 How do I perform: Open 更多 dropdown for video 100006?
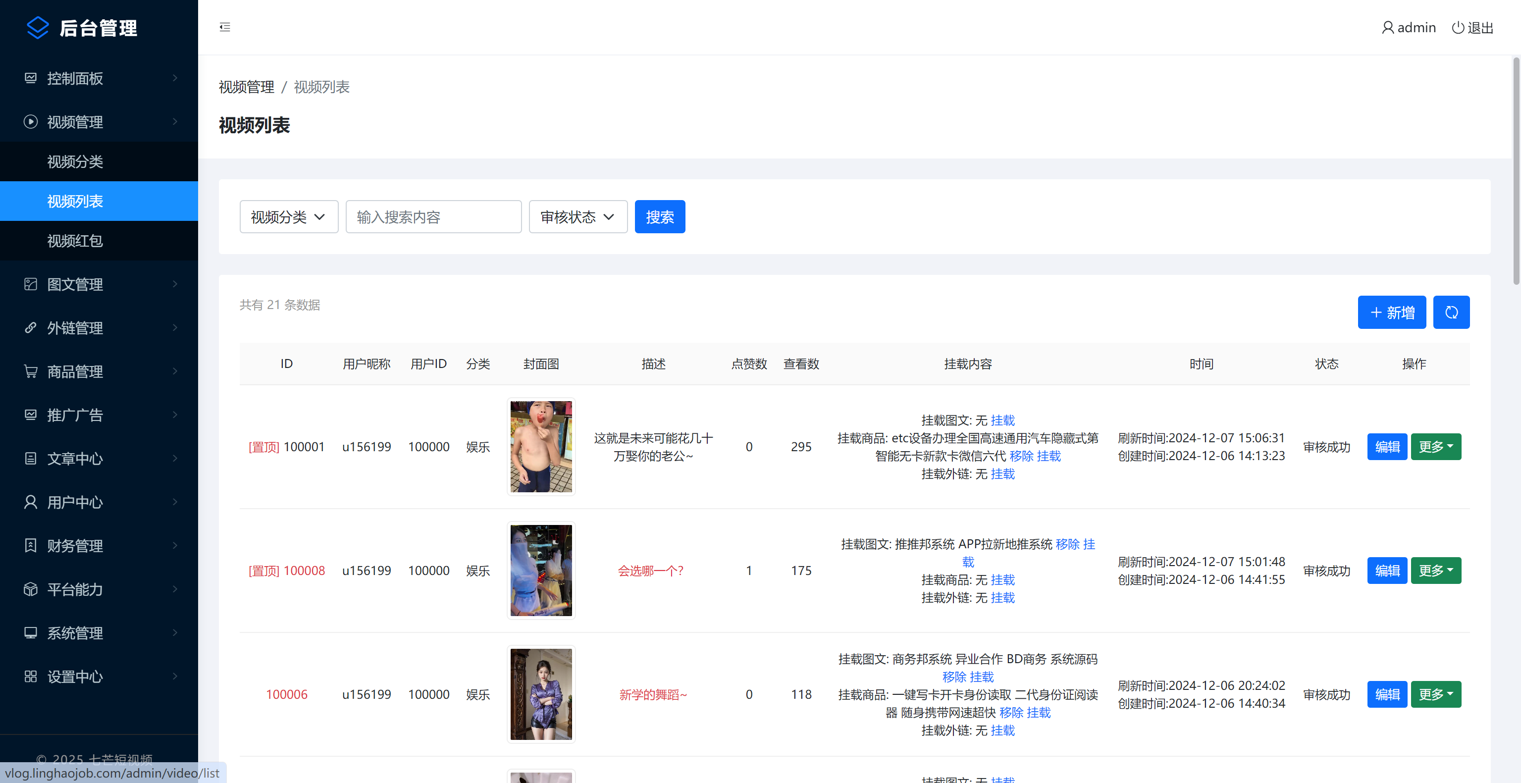[1436, 694]
